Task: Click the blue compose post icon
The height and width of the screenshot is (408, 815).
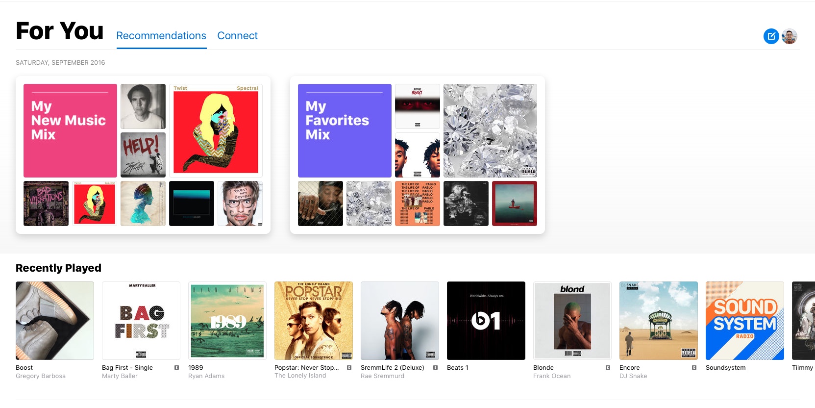Action: tap(771, 36)
